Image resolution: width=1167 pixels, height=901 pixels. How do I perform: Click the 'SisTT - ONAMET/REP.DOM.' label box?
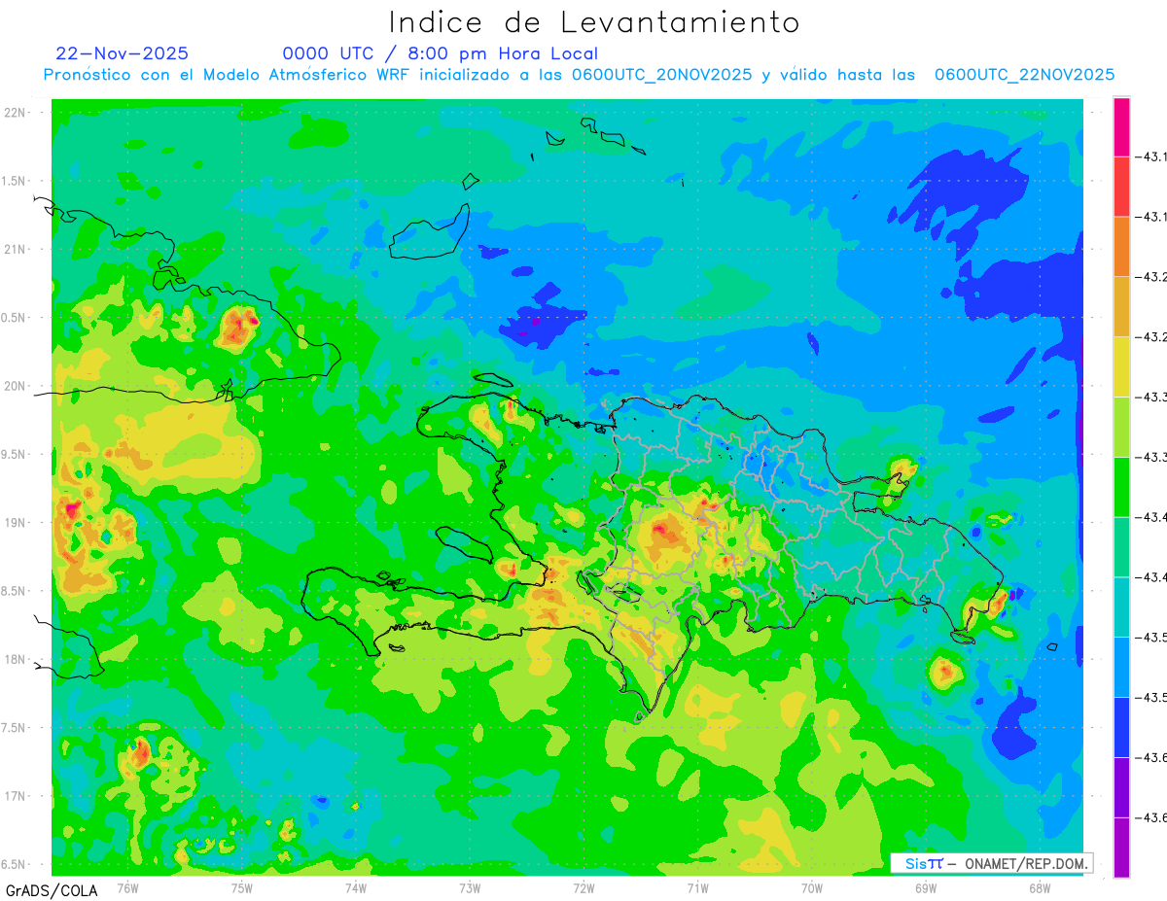[991, 863]
